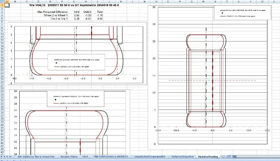Click the insert new worksheet icon
The height and width of the screenshot is (161, 280).
(223, 157)
